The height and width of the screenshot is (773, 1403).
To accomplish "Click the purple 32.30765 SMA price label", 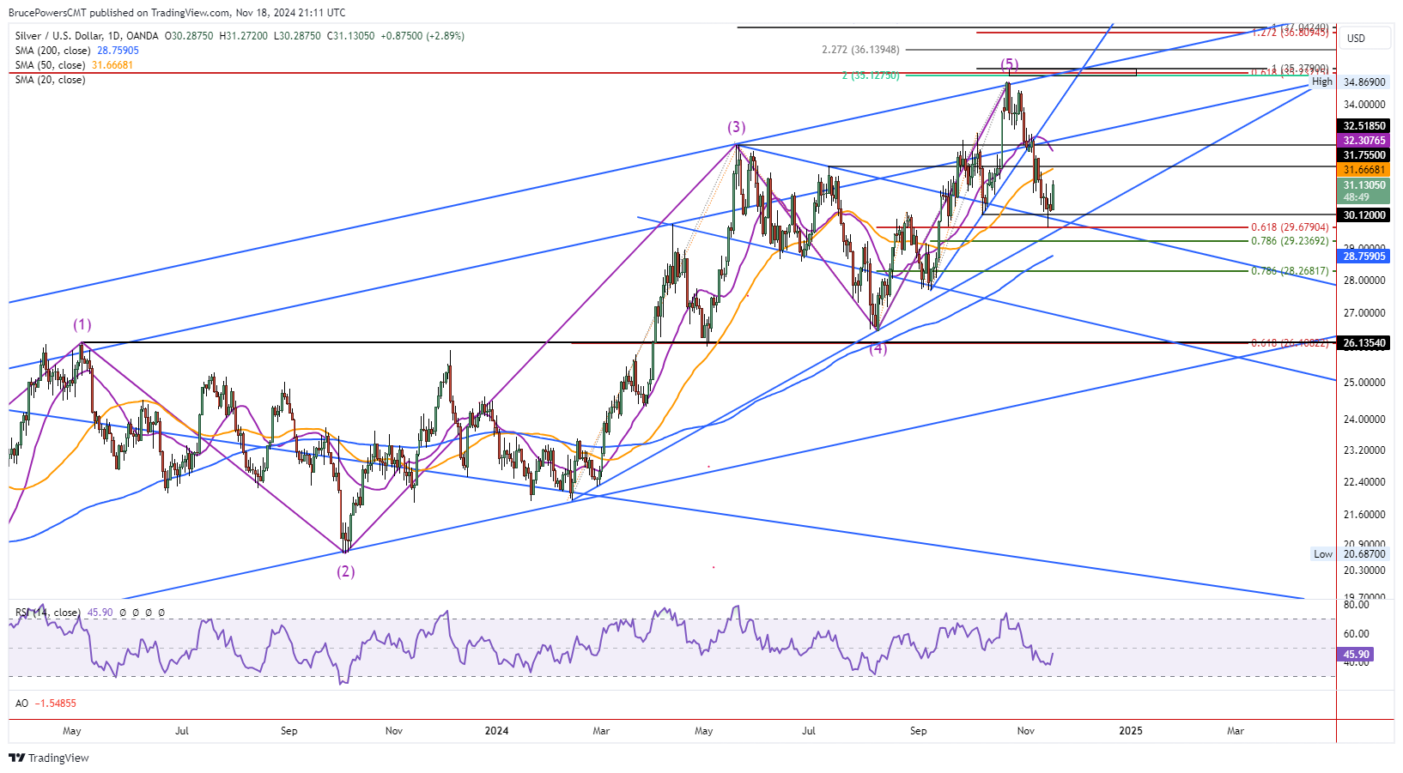I will point(1364,141).
